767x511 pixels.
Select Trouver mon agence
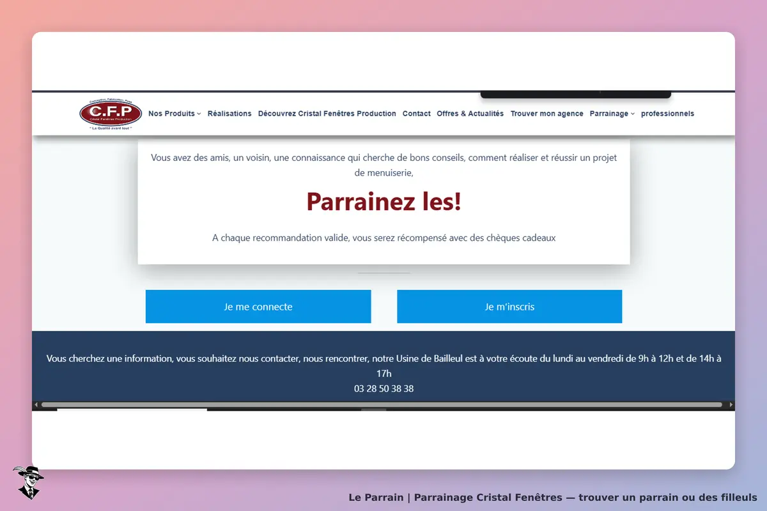[x=547, y=114]
